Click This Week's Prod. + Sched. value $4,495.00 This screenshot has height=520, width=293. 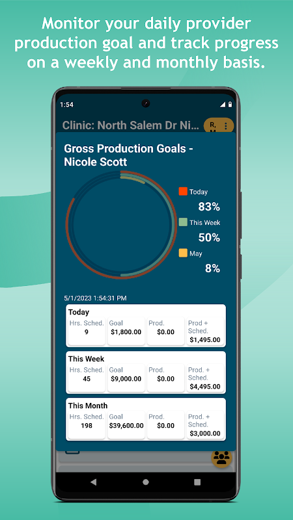[x=205, y=387]
